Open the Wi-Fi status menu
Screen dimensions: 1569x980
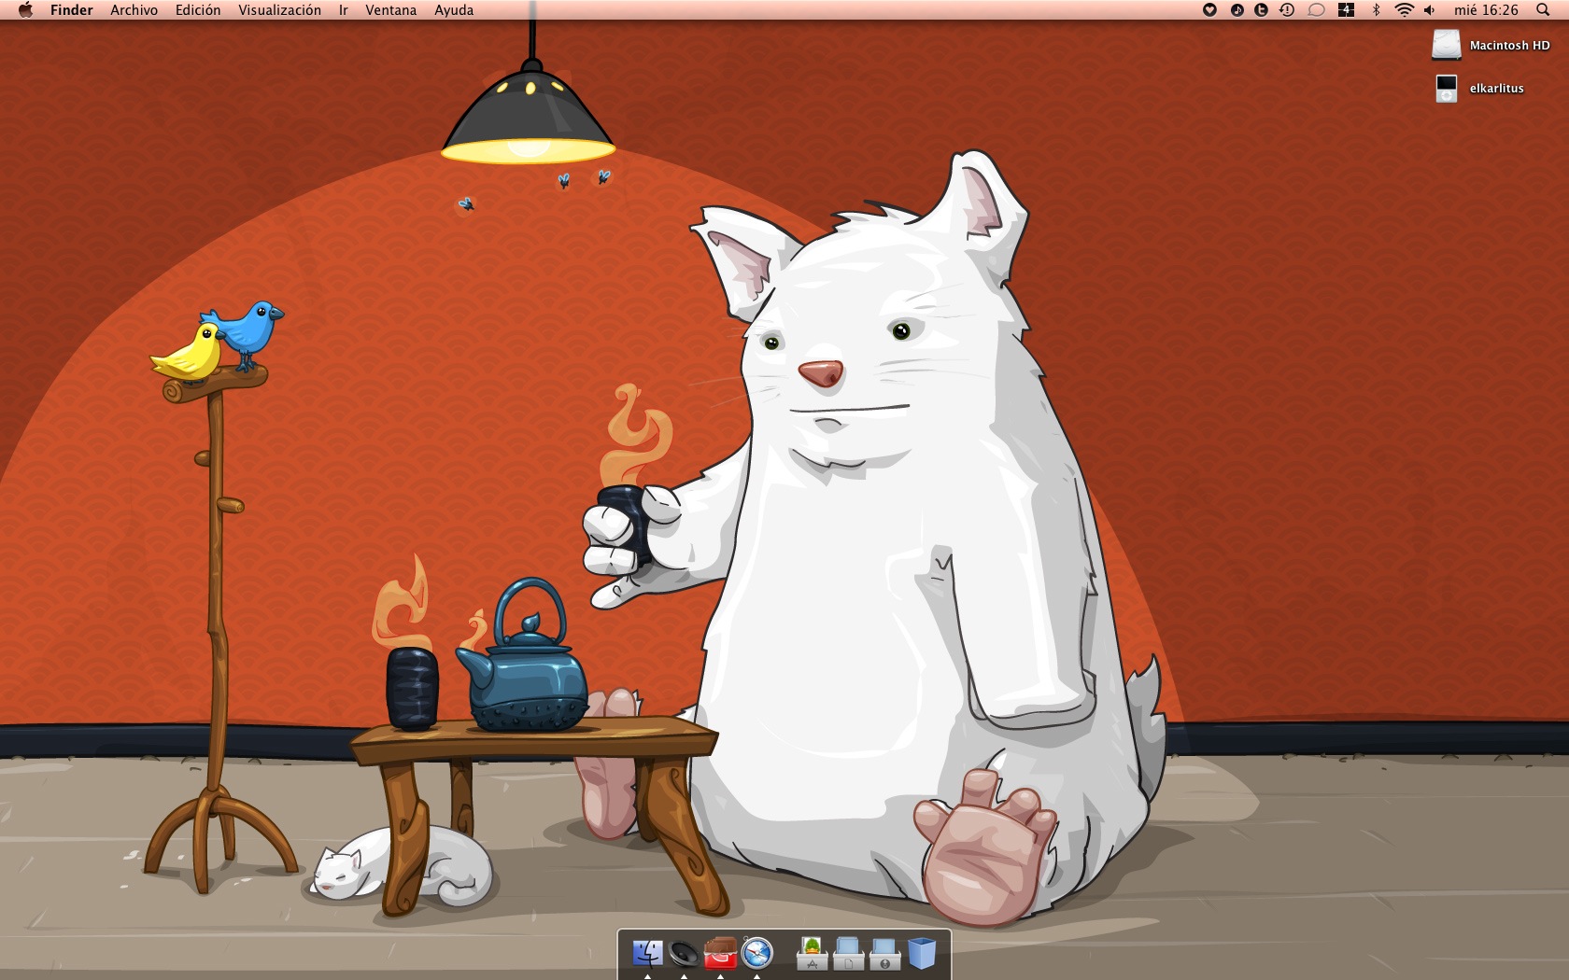(x=1404, y=10)
